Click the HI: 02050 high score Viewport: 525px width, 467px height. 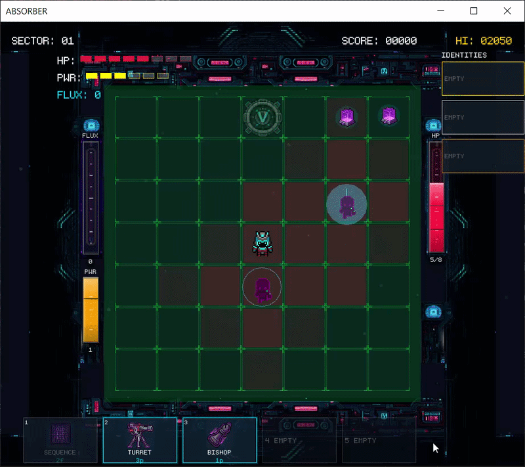484,41
